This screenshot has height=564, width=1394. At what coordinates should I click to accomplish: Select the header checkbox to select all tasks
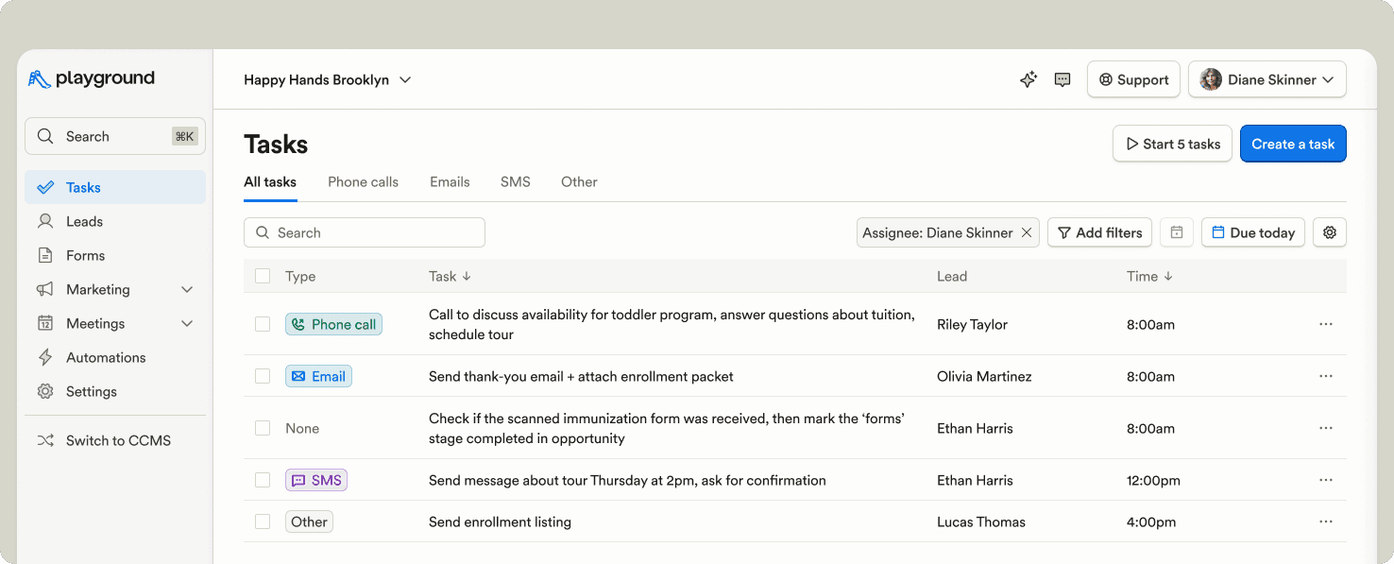click(262, 276)
